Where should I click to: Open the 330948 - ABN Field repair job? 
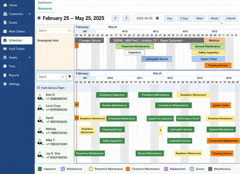click(x=157, y=40)
